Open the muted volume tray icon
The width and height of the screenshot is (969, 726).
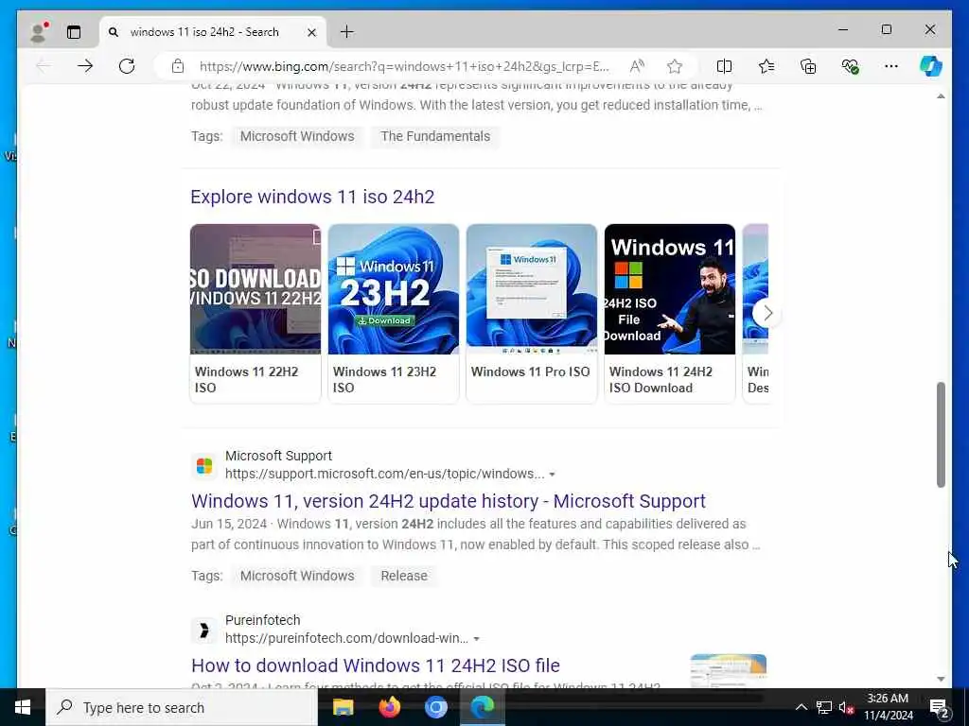[x=846, y=707]
